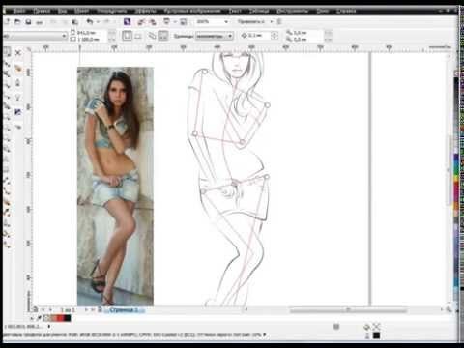Image resolution: width=464 pixels, height=348 pixels.
Task: Click the duplicate distance X field
Action: [306, 33]
